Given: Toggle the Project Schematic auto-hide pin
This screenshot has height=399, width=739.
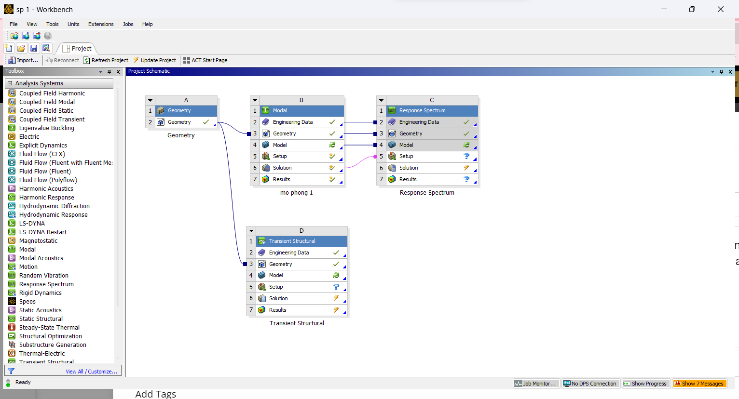Looking at the screenshot, I should coord(722,71).
